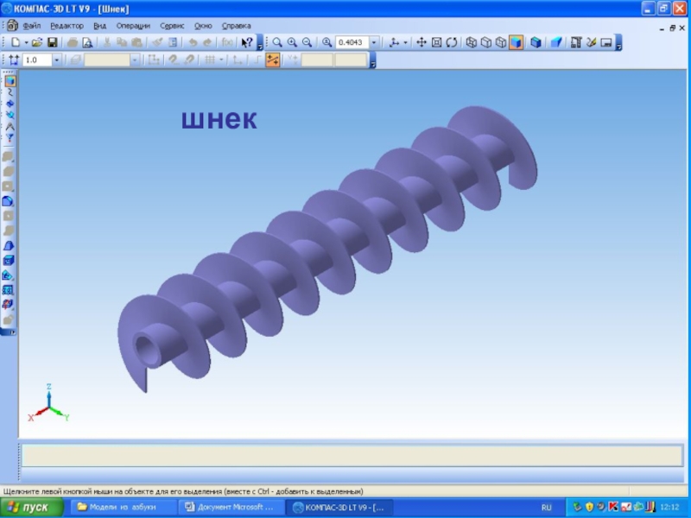
Task: Select the auxiliary geometry panel icon
Action: 10,116
